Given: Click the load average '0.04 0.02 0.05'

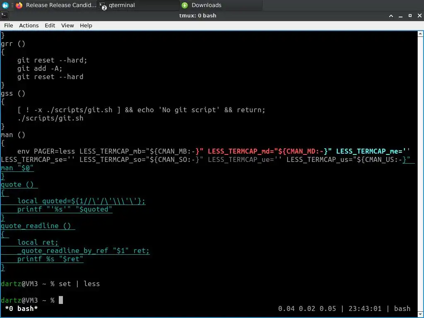Looking at the screenshot, I should (x=307, y=308).
